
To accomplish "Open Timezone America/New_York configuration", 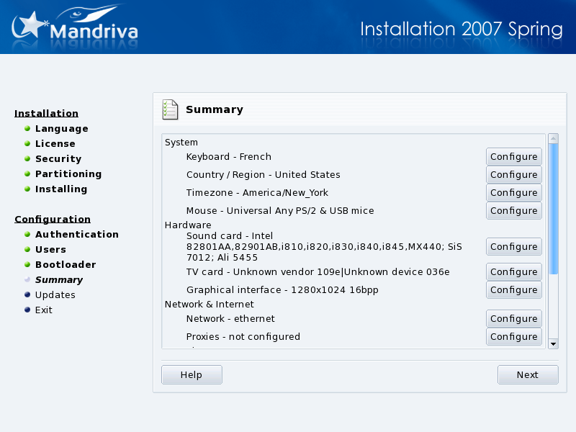I will pos(513,193).
